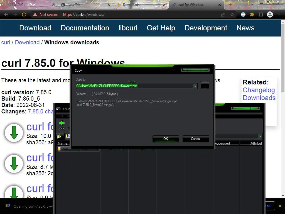Open a new browser tab with plus
285x214 pixels.
coord(230,5)
